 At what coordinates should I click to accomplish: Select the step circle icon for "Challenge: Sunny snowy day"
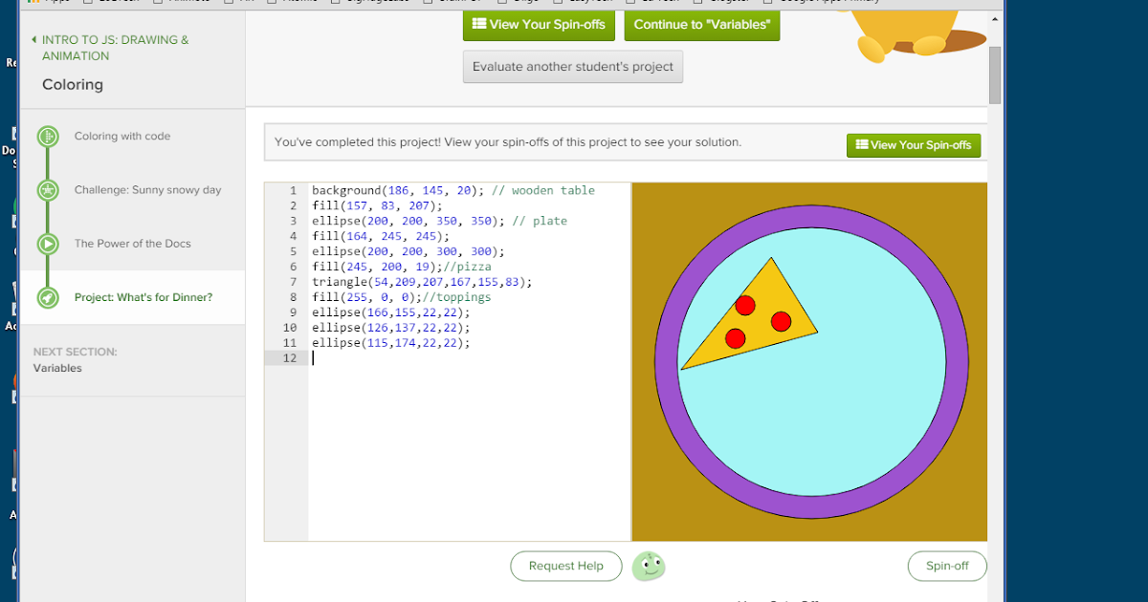[46, 190]
